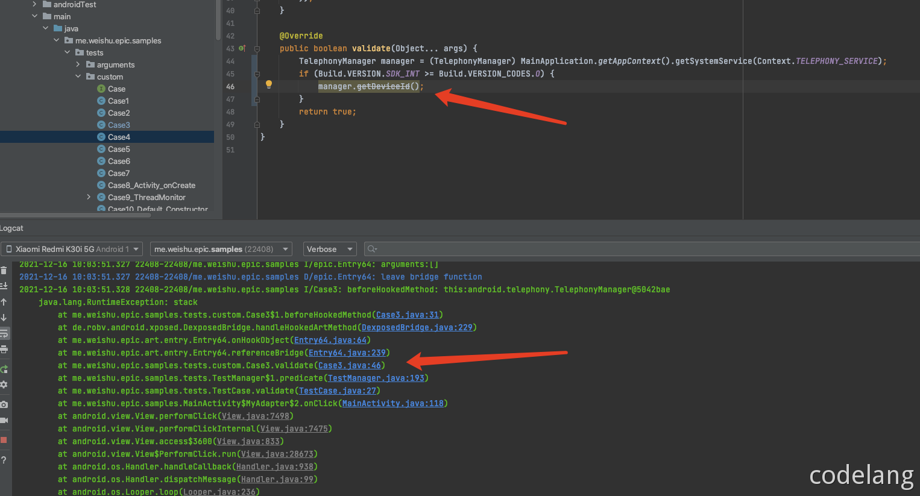Viewport: 920px width, 496px height.
Task: Select Case4 in project tree
Action: [119, 137]
